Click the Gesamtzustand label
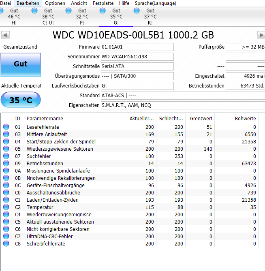265x271 pixels. [x=20, y=47]
